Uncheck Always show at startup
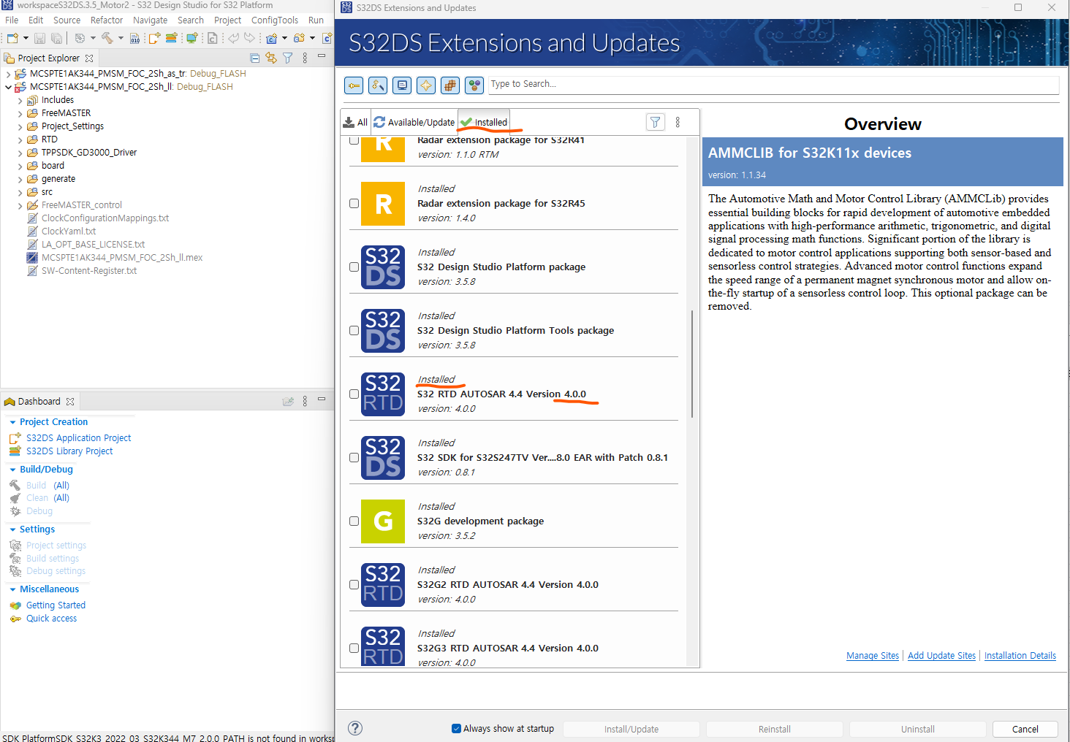The width and height of the screenshot is (1070, 742). pyautogui.click(x=457, y=728)
